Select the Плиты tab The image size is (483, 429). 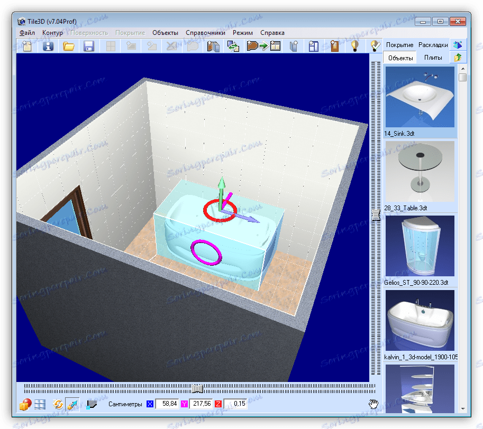click(x=433, y=58)
